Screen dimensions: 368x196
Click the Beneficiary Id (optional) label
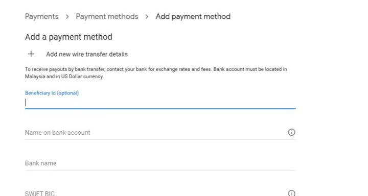[x=52, y=93]
